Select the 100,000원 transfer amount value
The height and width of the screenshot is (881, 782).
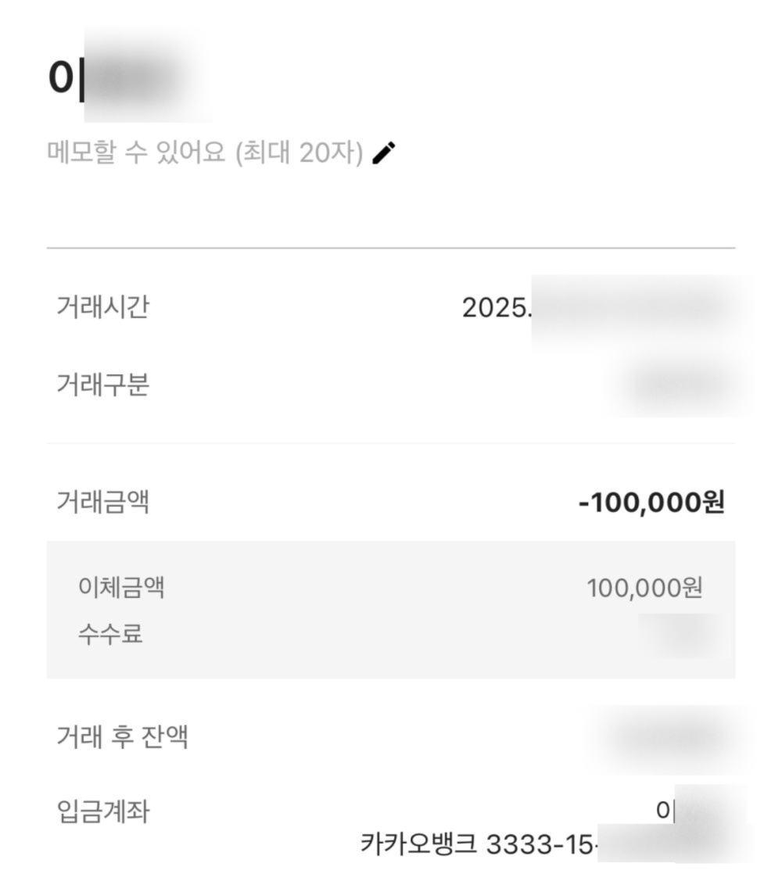pos(644,588)
